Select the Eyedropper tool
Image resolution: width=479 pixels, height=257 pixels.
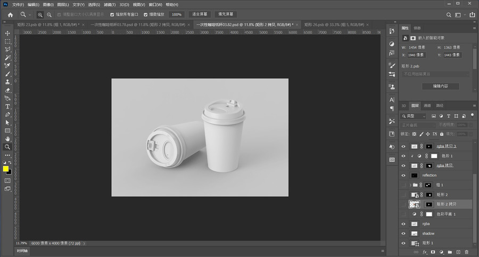[7, 65]
